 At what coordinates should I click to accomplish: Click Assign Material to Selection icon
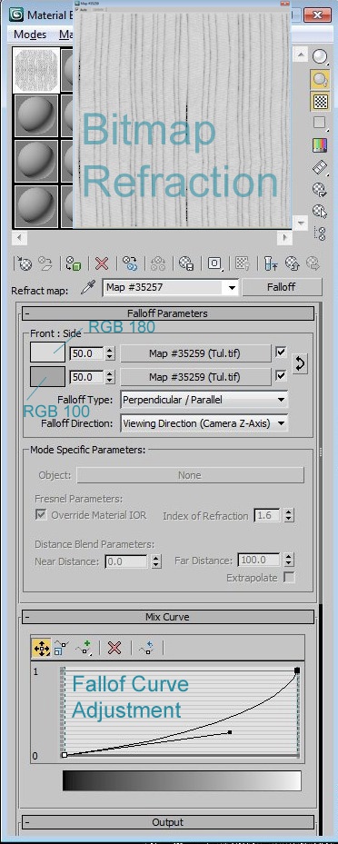point(74,263)
